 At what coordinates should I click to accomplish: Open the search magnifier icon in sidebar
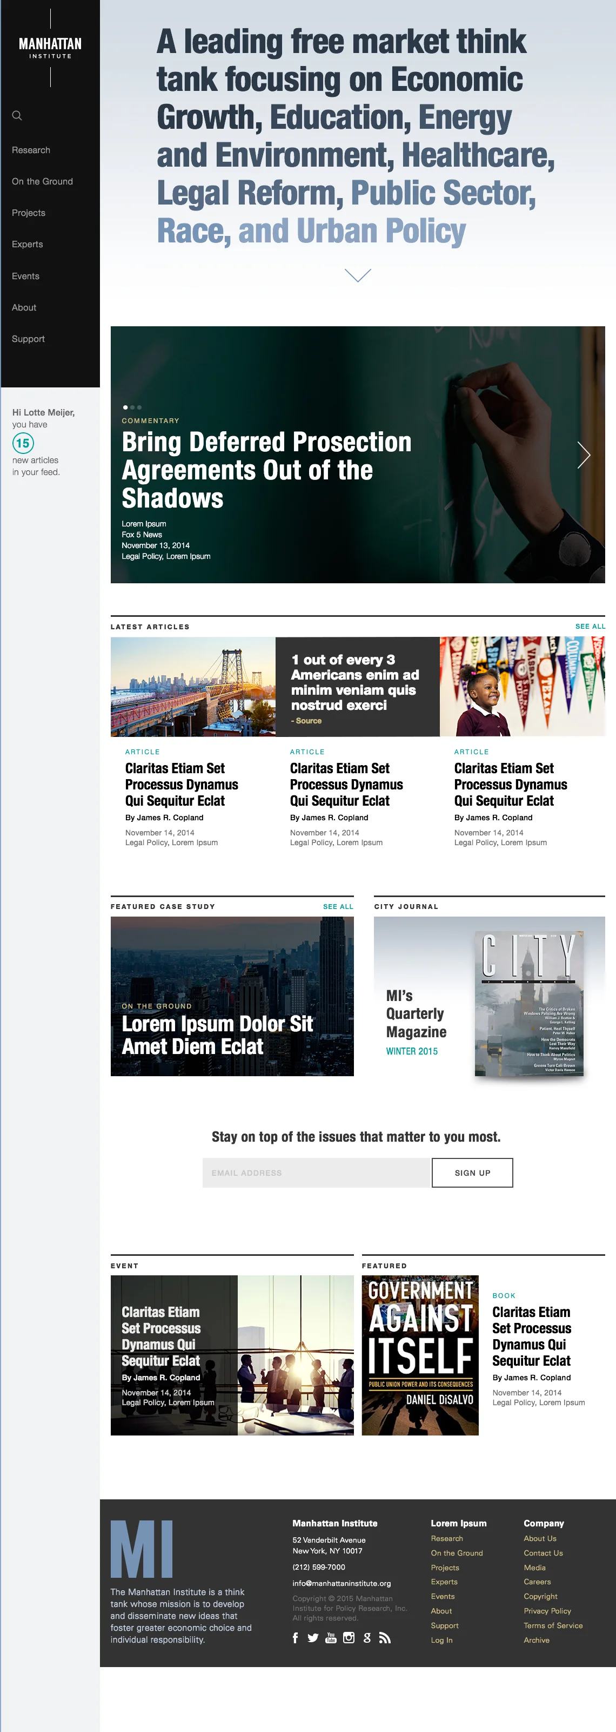click(x=17, y=116)
